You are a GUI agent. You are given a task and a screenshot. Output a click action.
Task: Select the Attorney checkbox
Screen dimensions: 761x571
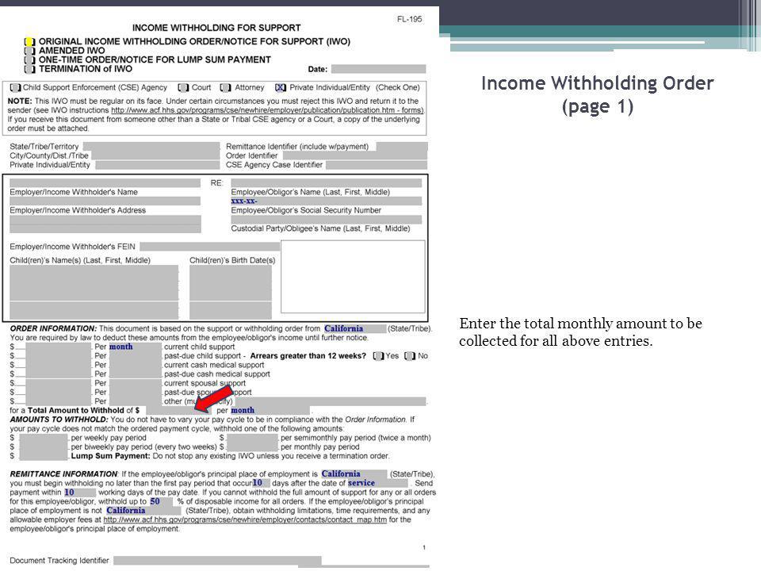(x=225, y=87)
